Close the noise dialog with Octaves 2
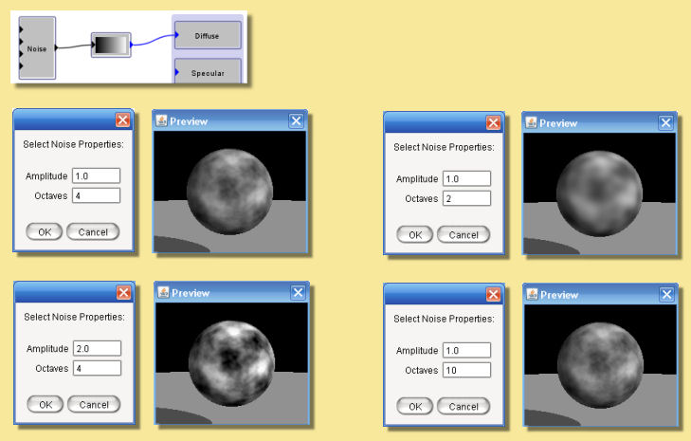Image resolution: width=691 pixels, height=441 pixels. coord(492,122)
